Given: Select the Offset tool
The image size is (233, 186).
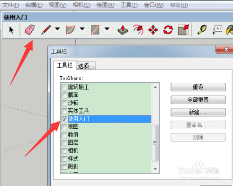Looking at the screenshot, I should coord(138,30).
